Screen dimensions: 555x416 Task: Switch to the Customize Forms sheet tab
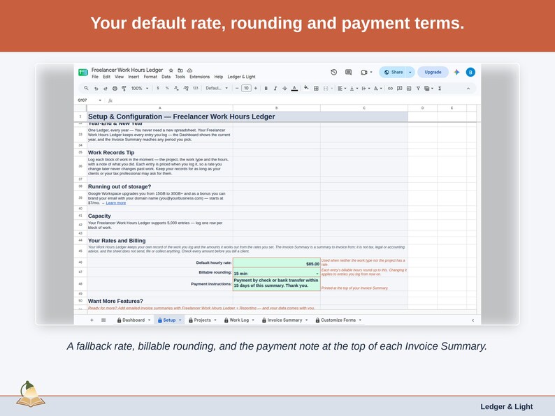[x=338, y=320]
